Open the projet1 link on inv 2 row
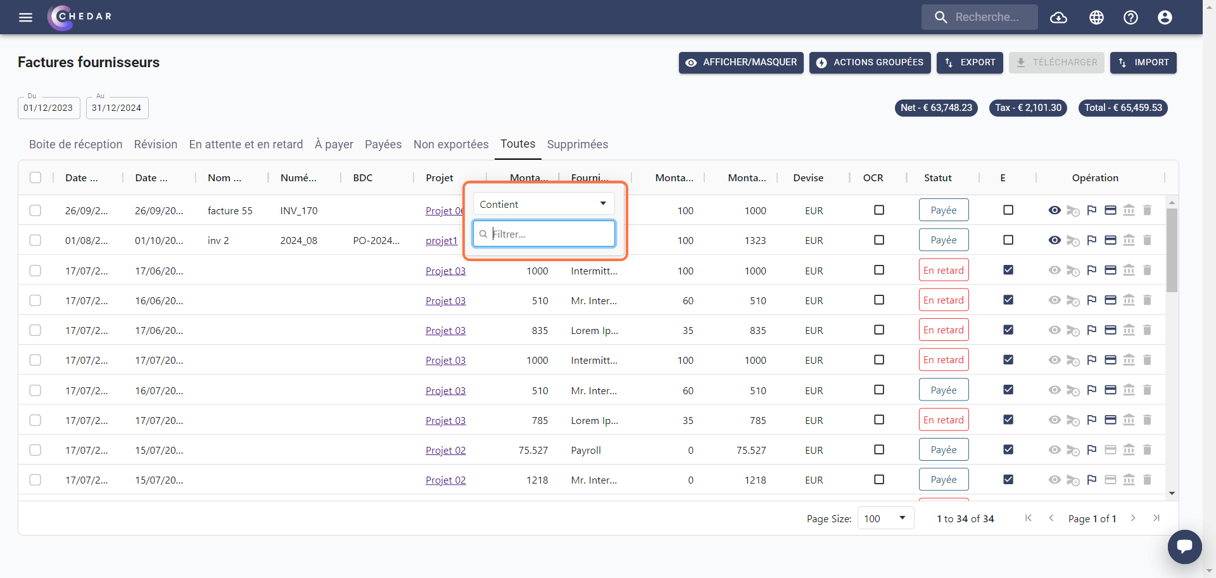The image size is (1216, 578). (x=441, y=240)
